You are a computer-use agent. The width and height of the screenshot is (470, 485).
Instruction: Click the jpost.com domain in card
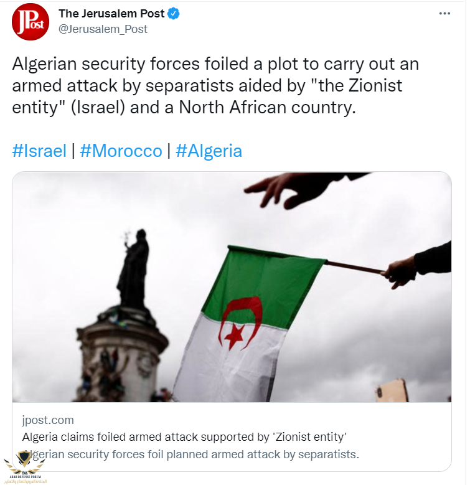(x=48, y=420)
